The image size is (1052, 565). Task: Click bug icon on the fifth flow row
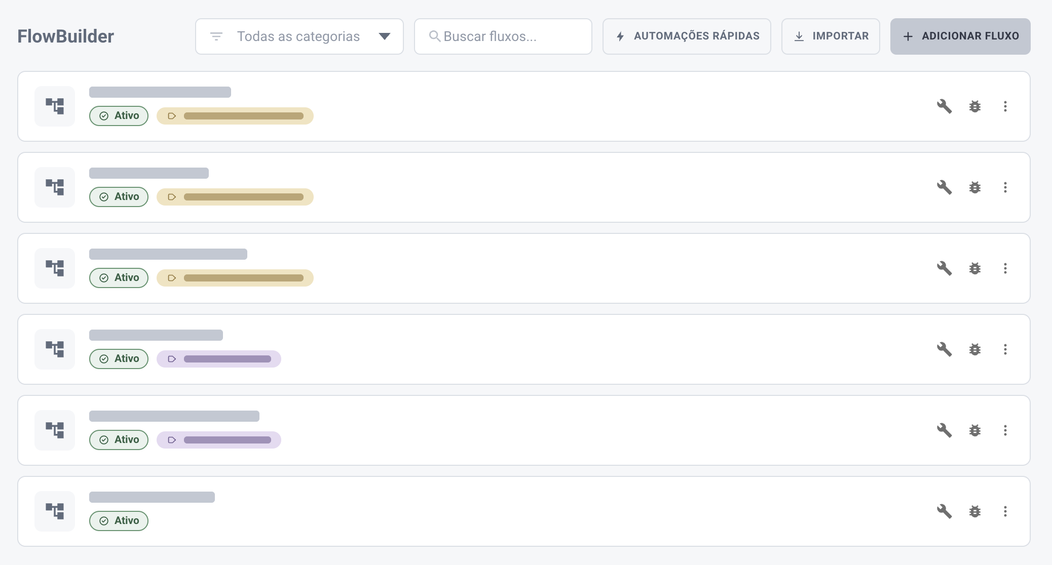coord(975,430)
